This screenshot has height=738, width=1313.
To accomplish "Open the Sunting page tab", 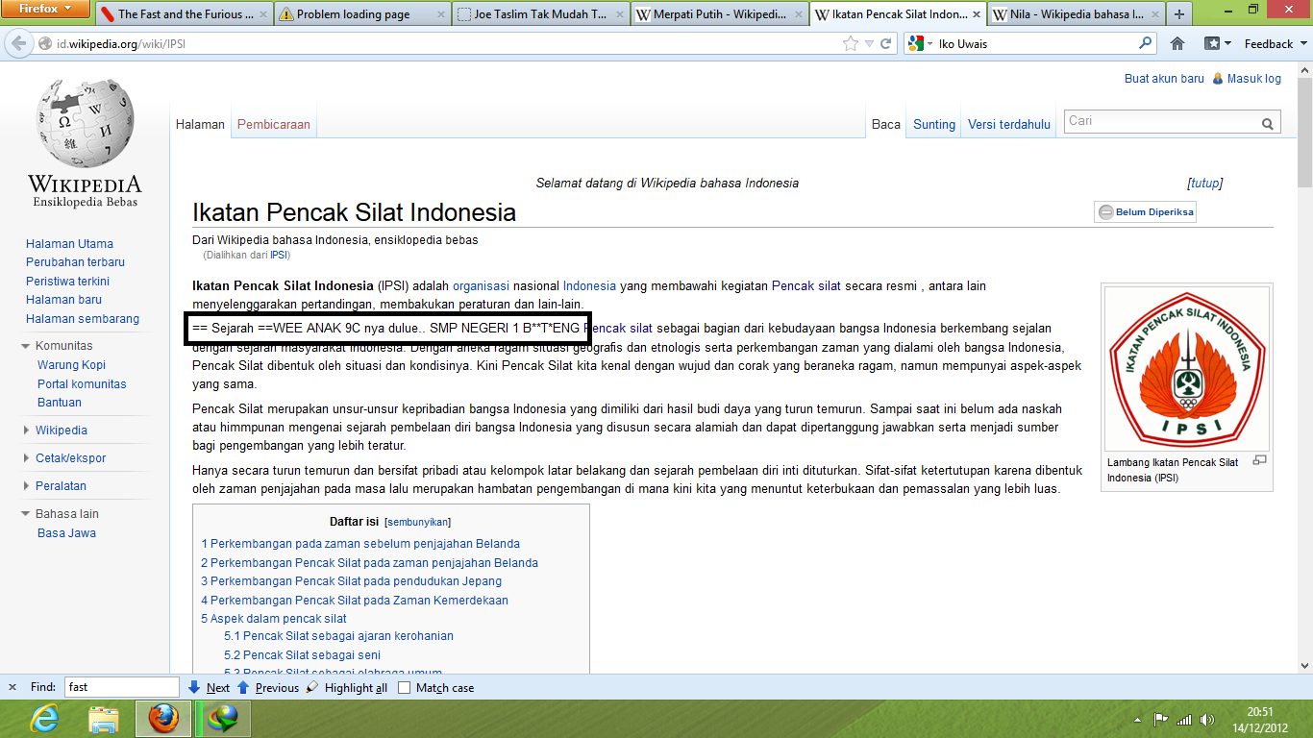I will 933,124.
